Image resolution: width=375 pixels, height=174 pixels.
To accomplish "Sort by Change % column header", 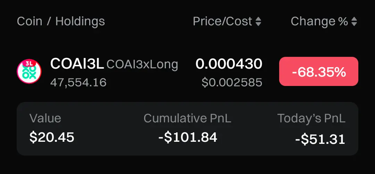I will point(324,21).
